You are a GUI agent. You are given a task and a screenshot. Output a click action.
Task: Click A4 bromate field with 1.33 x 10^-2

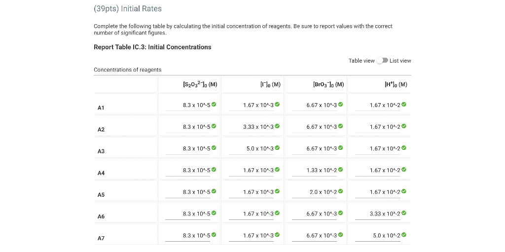(321, 170)
